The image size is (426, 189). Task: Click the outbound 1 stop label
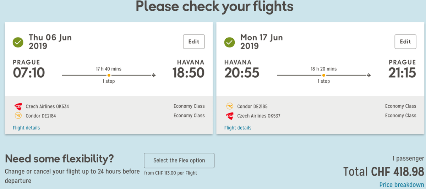pyautogui.click(x=109, y=81)
